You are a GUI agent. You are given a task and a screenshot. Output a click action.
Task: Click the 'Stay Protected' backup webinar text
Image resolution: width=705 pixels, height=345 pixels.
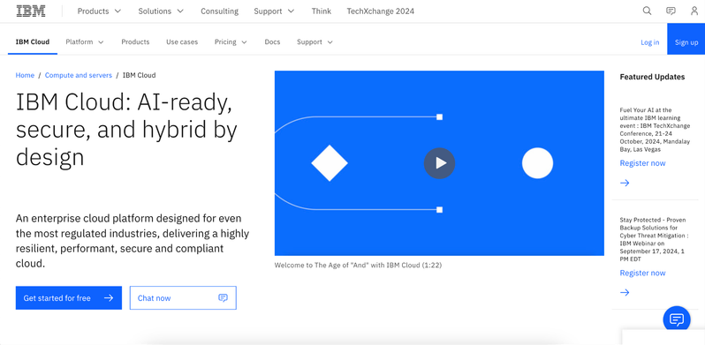click(654, 239)
